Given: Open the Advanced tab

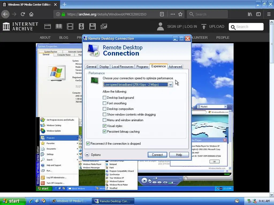Looking at the screenshot, I should click(x=175, y=66).
